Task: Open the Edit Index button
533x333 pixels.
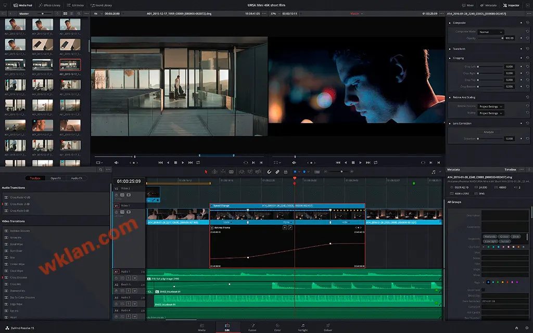Action: click(75, 5)
